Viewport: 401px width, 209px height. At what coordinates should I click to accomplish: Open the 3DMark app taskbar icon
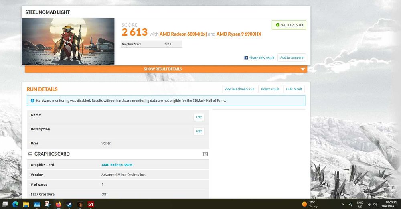coord(80,204)
